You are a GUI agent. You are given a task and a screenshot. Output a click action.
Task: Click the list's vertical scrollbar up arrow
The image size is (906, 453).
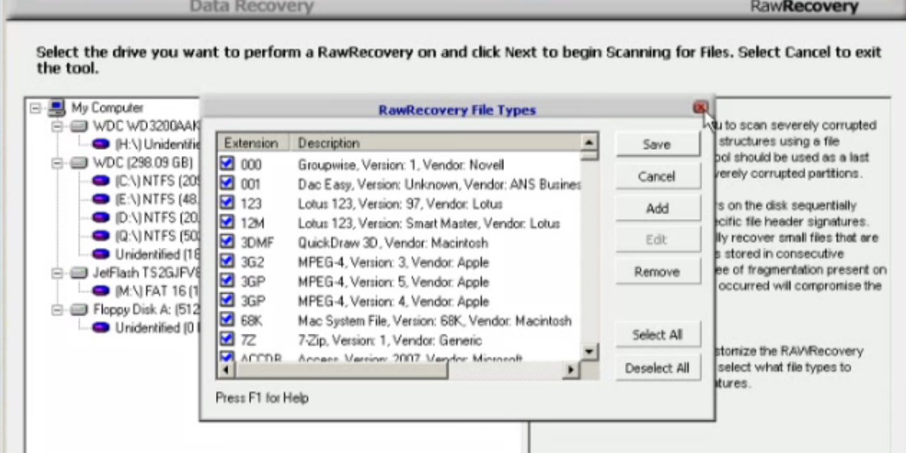point(589,142)
